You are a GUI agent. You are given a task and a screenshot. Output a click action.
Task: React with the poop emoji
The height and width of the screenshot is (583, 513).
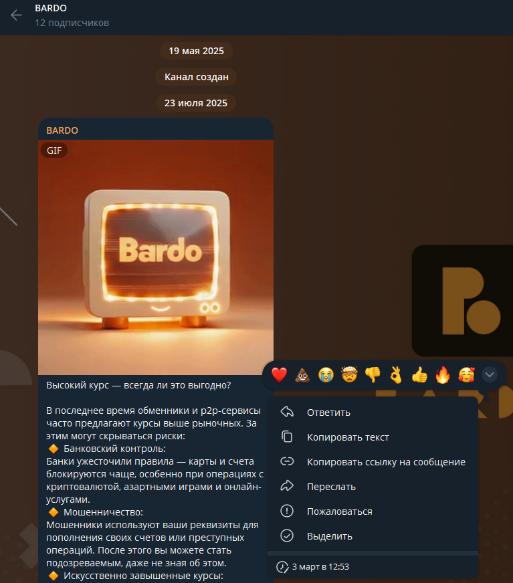click(303, 375)
